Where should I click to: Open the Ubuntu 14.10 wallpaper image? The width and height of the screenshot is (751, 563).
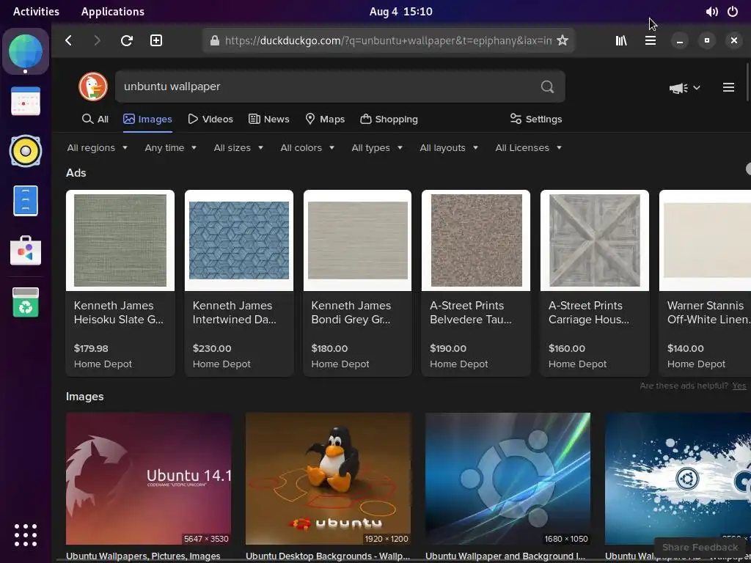(148, 479)
